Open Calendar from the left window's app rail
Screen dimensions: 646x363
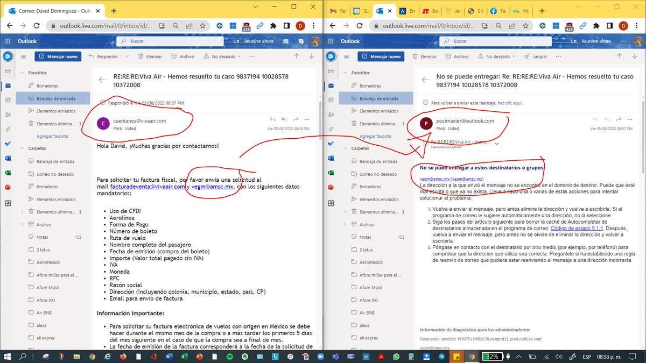(x=8, y=100)
